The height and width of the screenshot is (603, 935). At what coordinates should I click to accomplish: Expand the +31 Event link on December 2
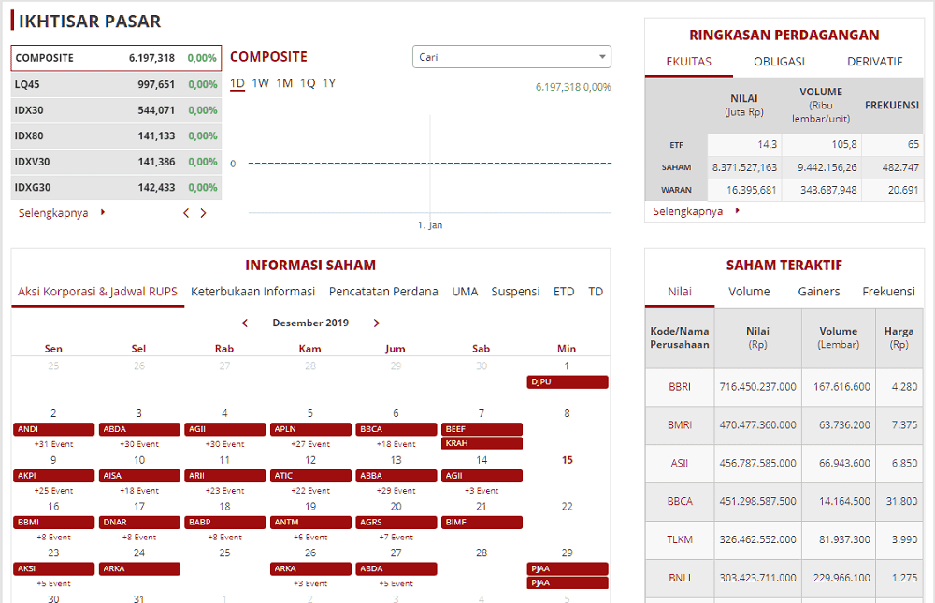click(53, 444)
